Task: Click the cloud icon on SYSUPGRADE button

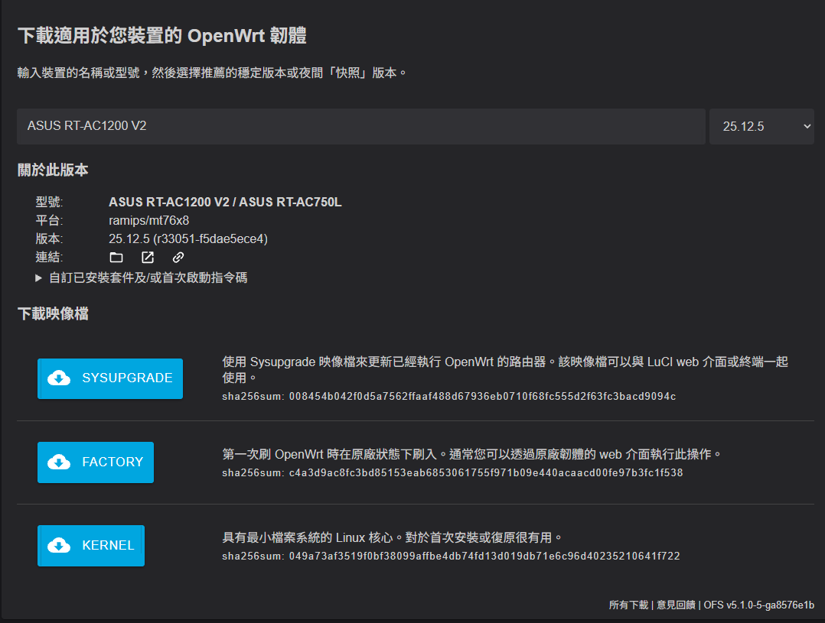Action: [x=59, y=378]
